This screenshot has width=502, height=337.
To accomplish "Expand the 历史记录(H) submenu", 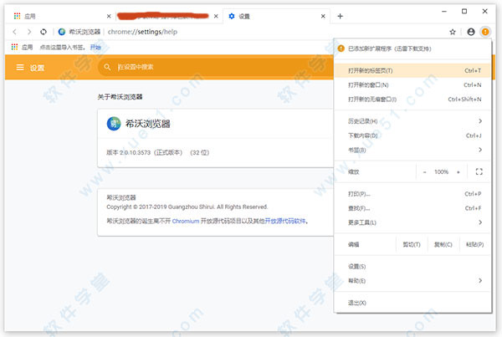I will (412, 121).
